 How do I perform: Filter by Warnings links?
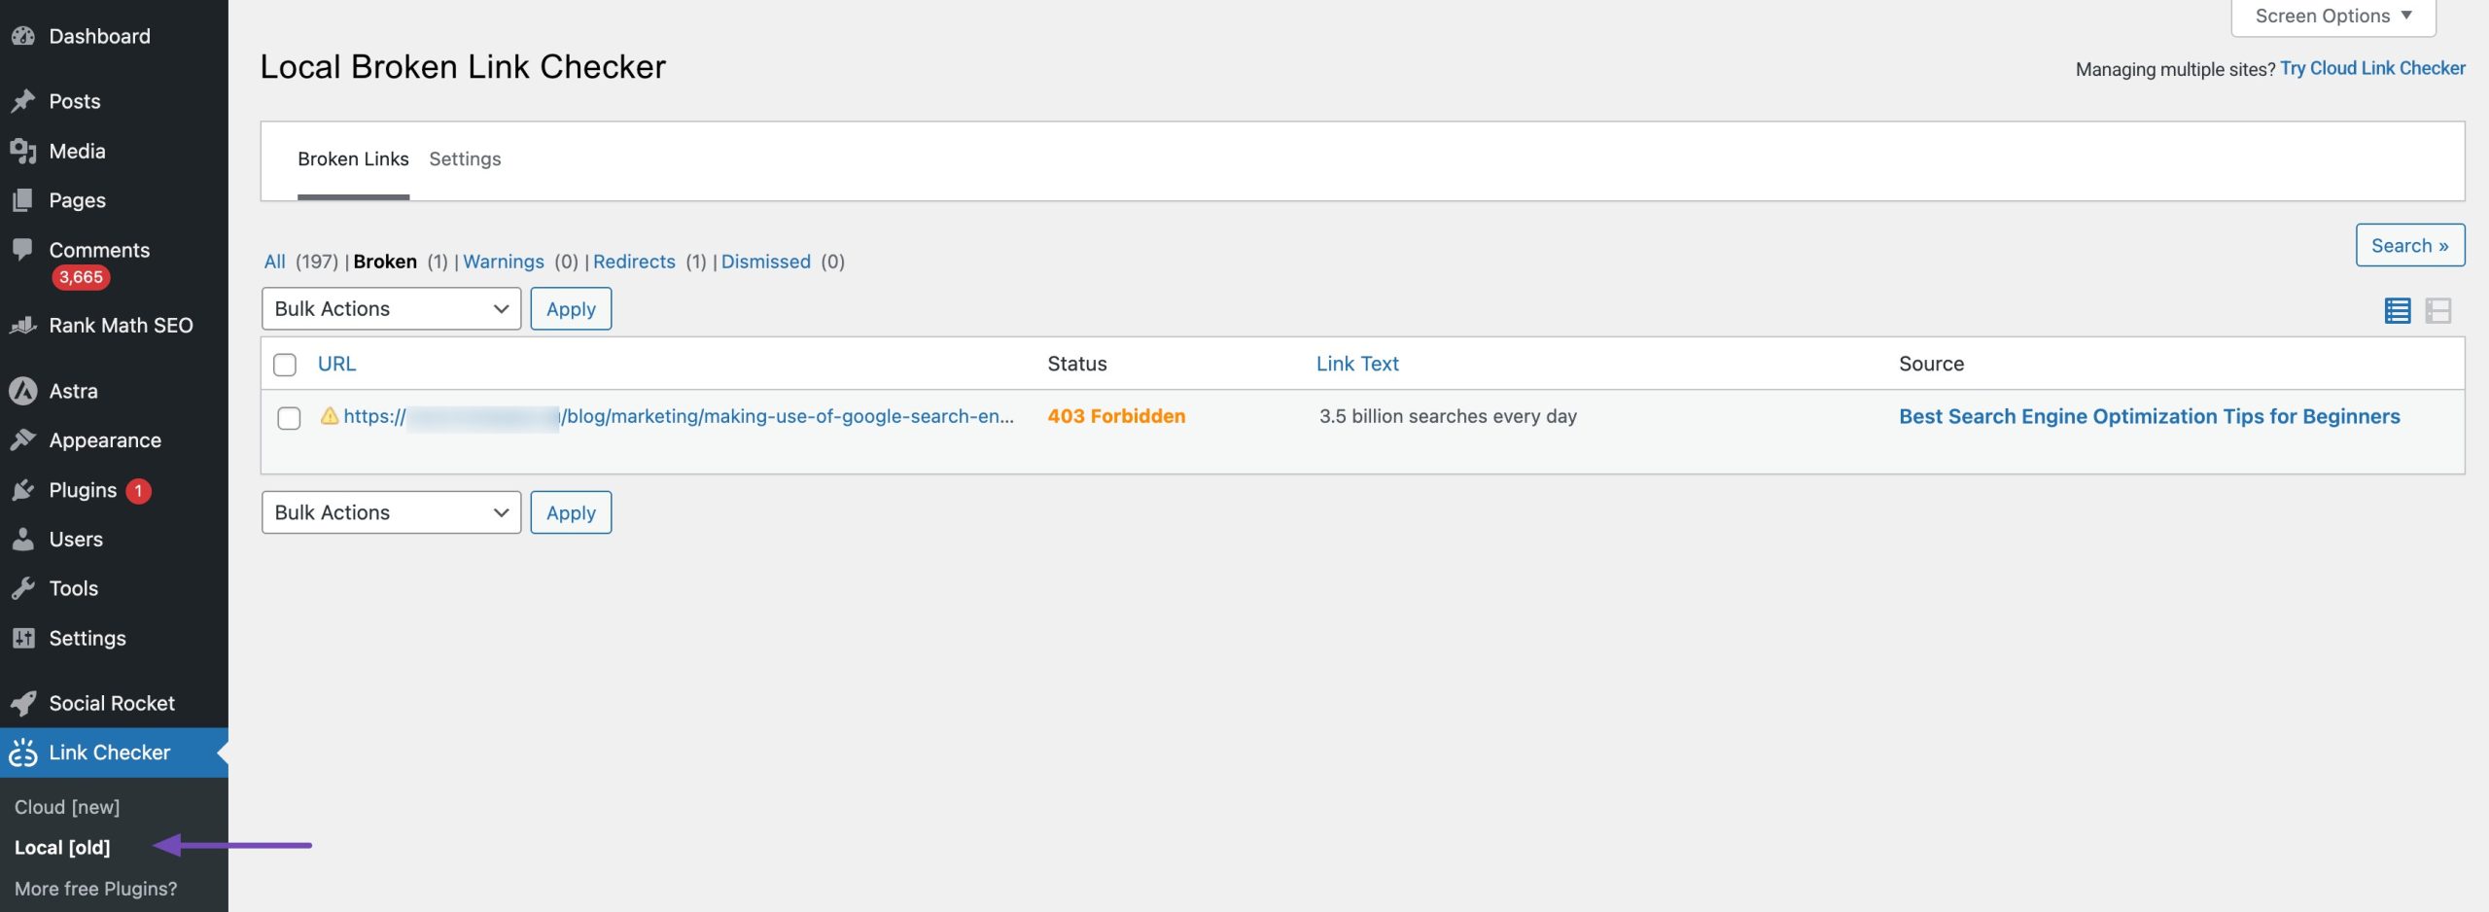click(x=504, y=262)
